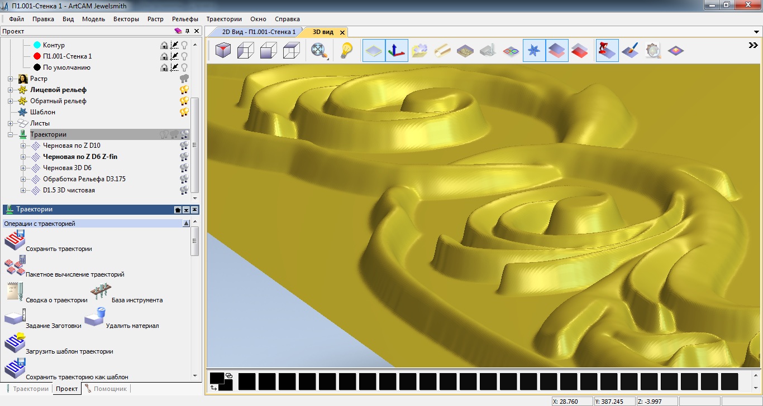Toggle the zero plane display icon
763x406 pixels.
pos(374,51)
